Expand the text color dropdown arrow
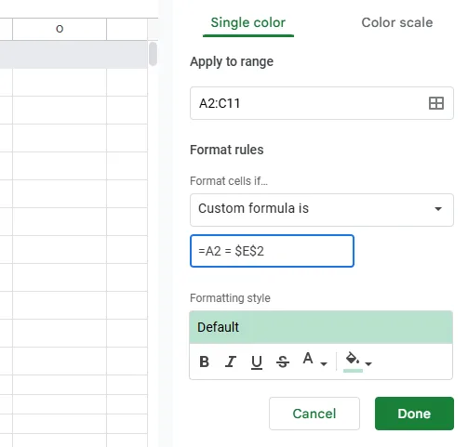The width and height of the screenshot is (468, 447). pyautogui.click(x=324, y=363)
